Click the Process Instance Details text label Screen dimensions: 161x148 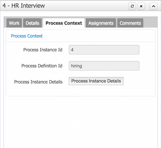click(x=38, y=82)
